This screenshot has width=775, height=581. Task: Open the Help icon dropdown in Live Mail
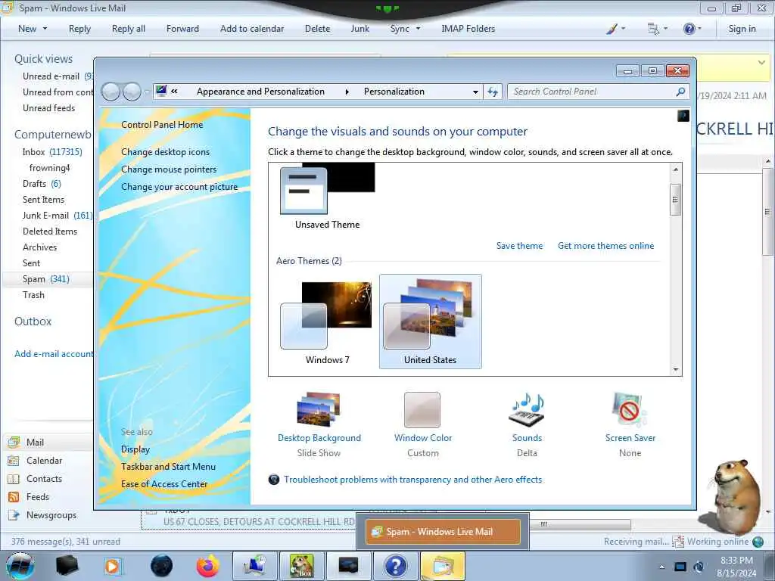(x=692, y=29)
